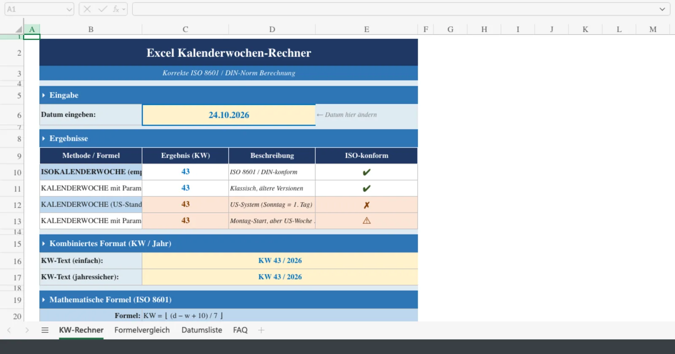Cancel formula entry with the X icon

[87, 9]
